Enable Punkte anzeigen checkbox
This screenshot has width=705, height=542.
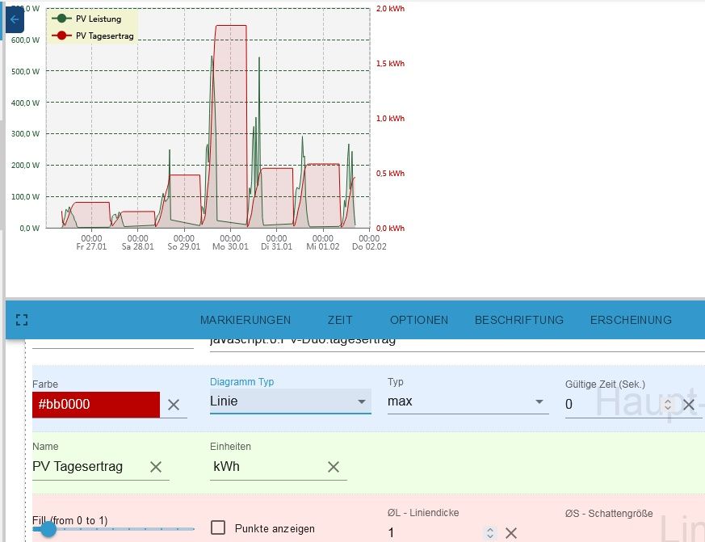[218, 527]
